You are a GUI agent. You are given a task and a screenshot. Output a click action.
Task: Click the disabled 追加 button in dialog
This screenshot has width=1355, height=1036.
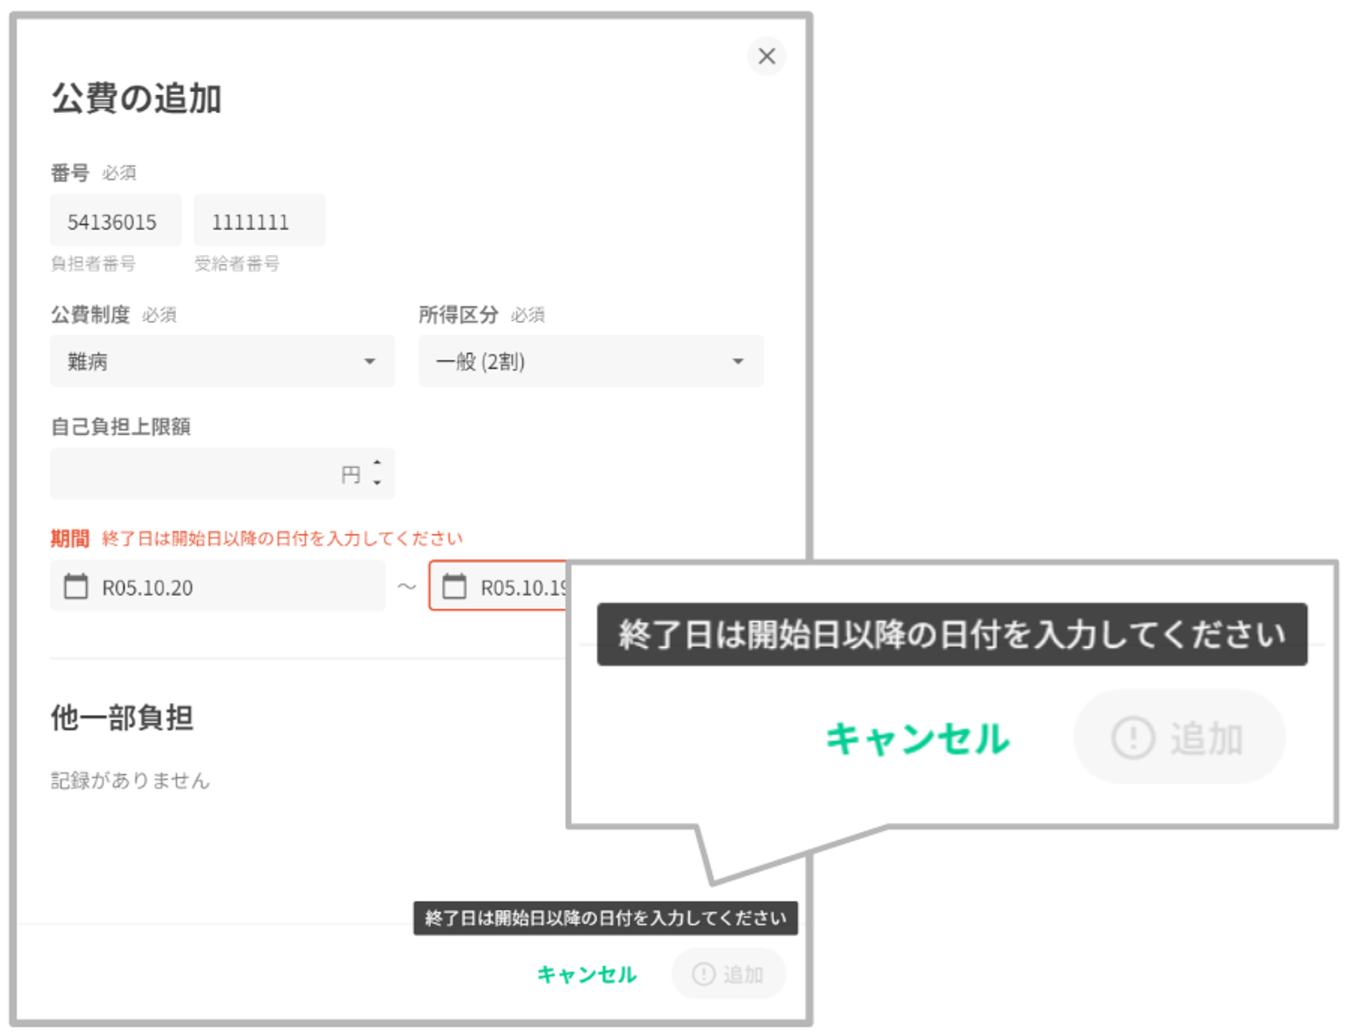(729, 974)
